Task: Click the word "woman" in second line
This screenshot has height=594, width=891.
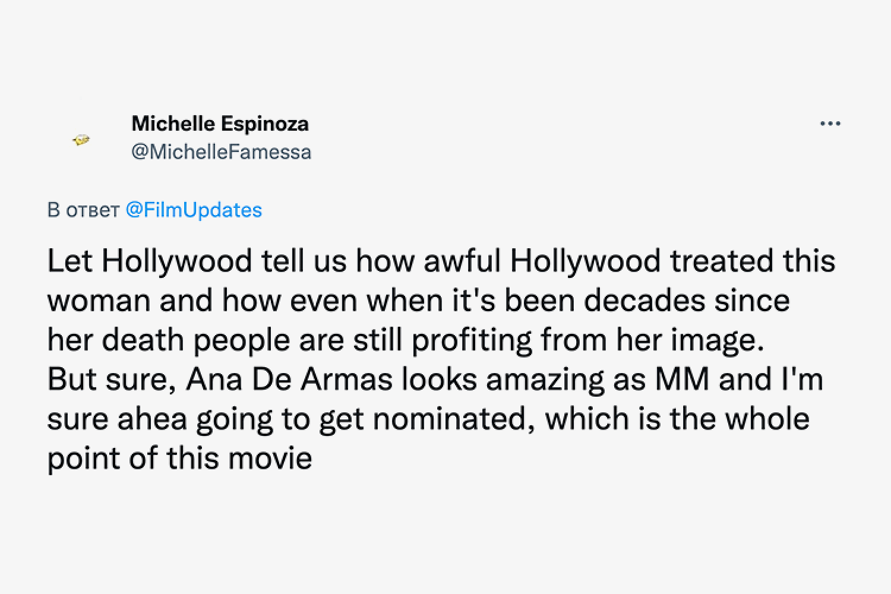Action: [x=99, y=301]
